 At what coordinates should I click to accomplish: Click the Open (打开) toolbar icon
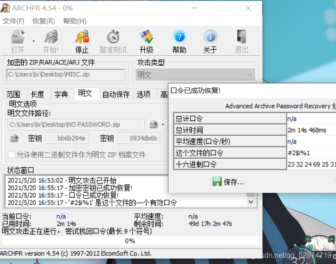[x=18, y=37]
